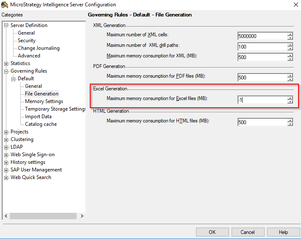Open Help for this dialog
This screenshot has width=301, height=239.
pyautogui.click(x=283, y=232)
